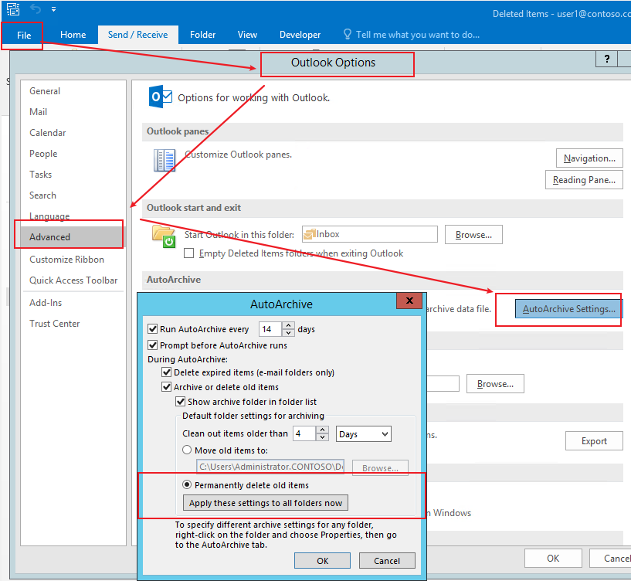Viewport: 631px width, 581px height.
Task: Click the AutoArchive Settings... button
Action: (568, 309)
